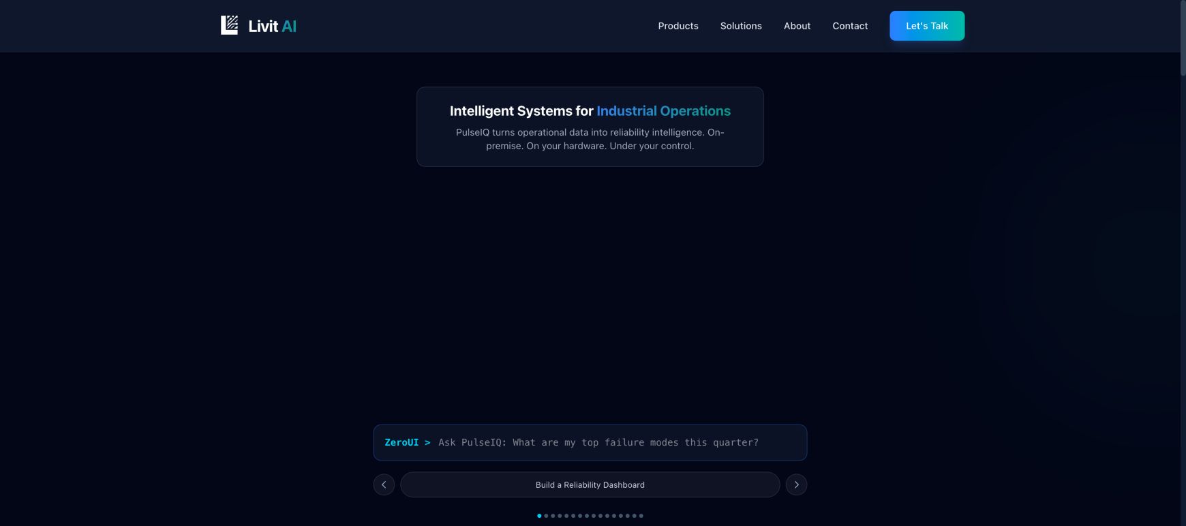Show previous suggestion with left chevron
Screen dimensions: 1186x526
click(384, 484)
